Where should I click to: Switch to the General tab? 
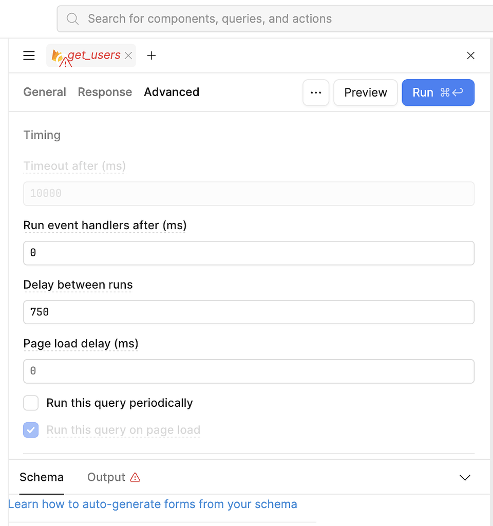click(x=45, y=92)
